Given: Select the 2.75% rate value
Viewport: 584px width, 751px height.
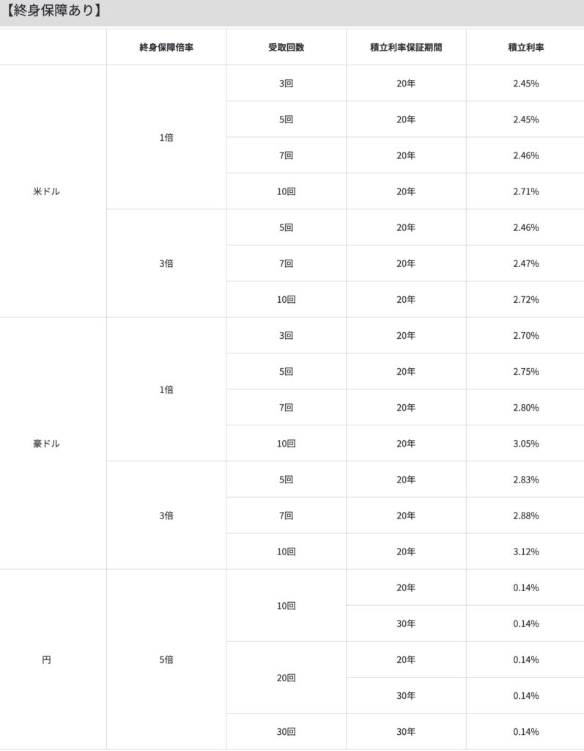Looking at the screenshot, I should (x=526, y=371).
